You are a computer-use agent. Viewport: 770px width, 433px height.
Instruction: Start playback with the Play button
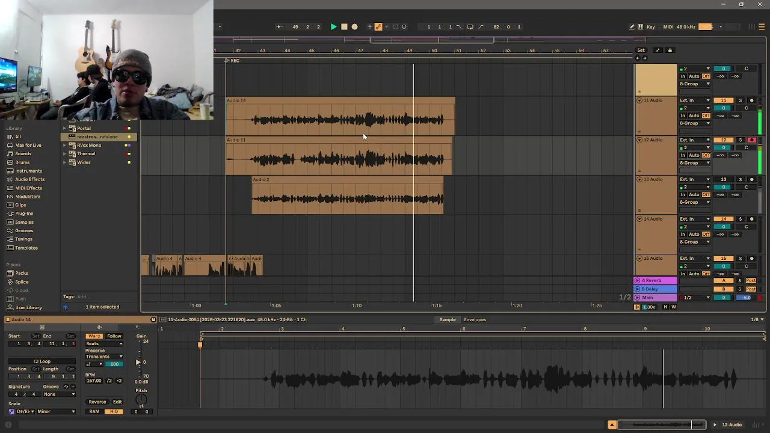click(x=334, y=26)
